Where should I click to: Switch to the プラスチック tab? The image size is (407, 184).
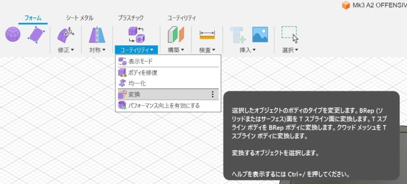coord(130,18)
